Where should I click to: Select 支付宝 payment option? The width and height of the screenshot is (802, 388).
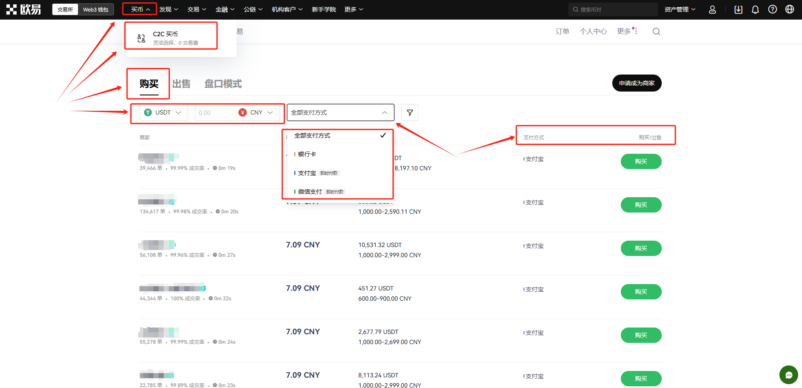point(340,173)
